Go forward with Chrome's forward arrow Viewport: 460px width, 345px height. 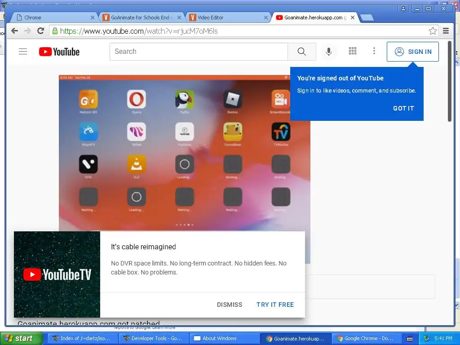coord(27,31)
